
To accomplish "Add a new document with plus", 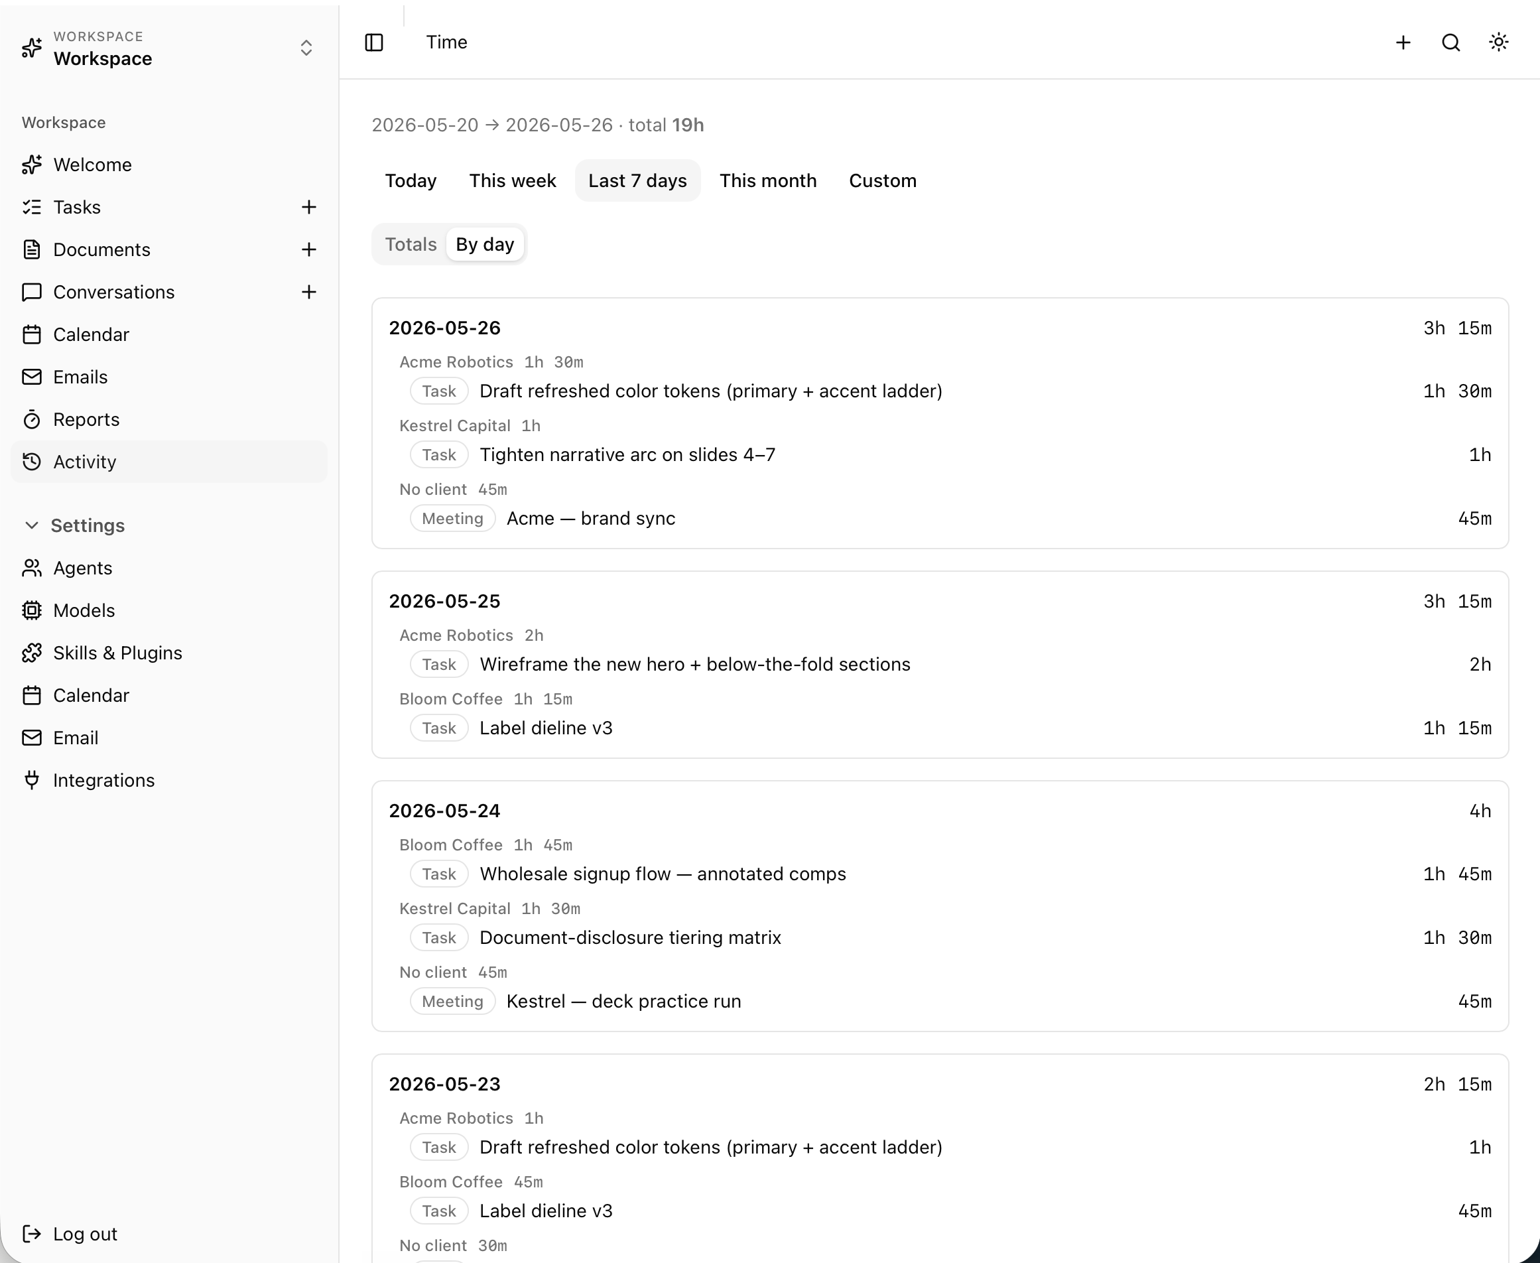I will [308, 249].
